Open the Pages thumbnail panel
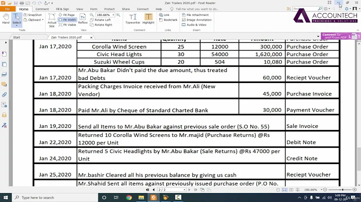The height and width of the screenshot is (202, 361). point(4,64)
